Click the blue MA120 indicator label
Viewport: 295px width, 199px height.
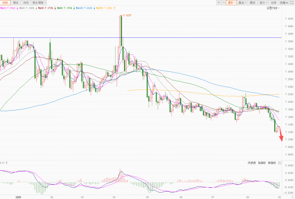coord(84,8)
